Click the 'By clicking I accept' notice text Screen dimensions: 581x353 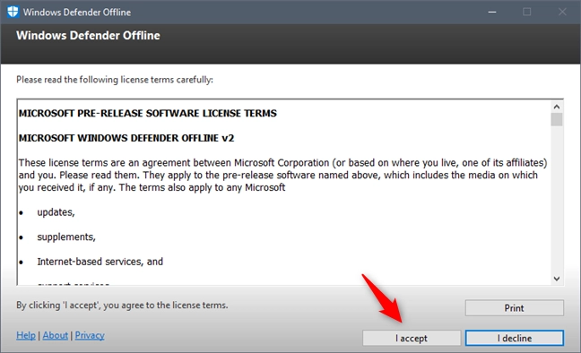[x=122, y=306]
